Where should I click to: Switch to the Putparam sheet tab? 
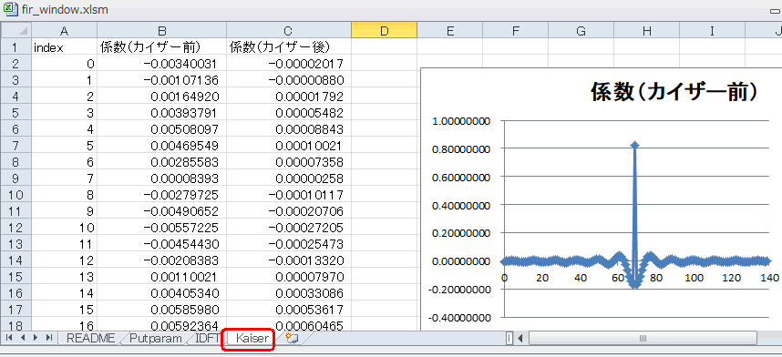pyautogui.click(x=155, y=339)
